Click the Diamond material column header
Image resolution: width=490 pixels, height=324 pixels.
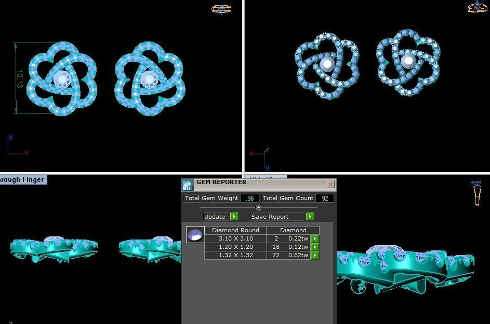[293, 230]
